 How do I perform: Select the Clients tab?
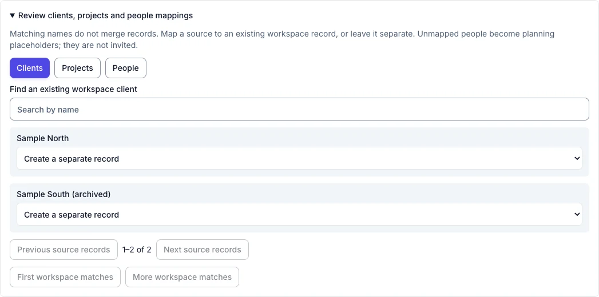(30, 68)
